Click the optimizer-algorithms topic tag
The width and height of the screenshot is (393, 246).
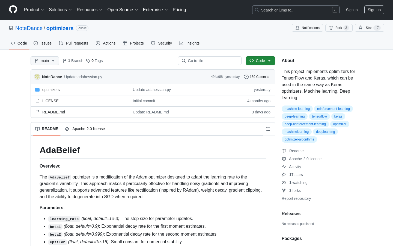(x=299, y=139)
